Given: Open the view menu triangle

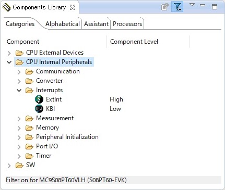Looking at the screenshot, I should point(192,5).
